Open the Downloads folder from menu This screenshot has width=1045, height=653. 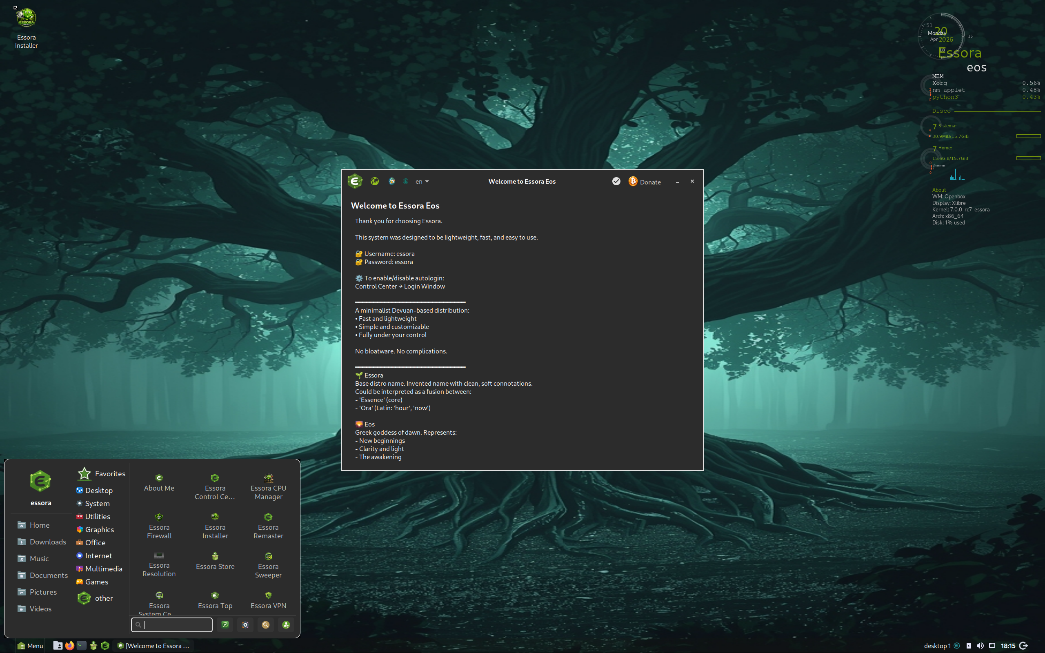click(42, 542)
